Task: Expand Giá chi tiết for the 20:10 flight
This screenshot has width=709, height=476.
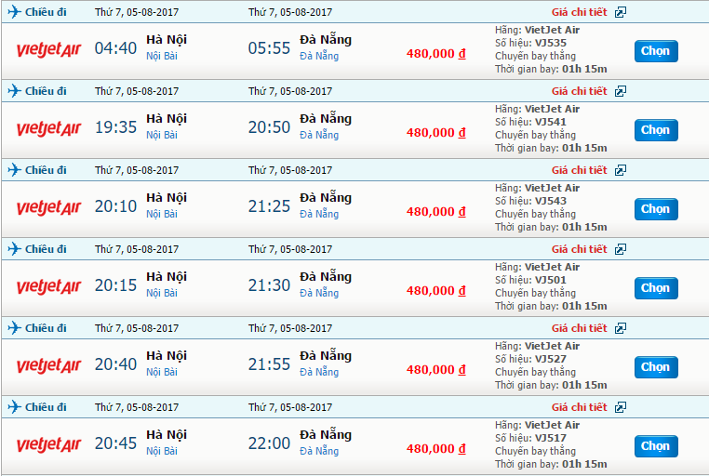Action: click(x=579, y=170)
